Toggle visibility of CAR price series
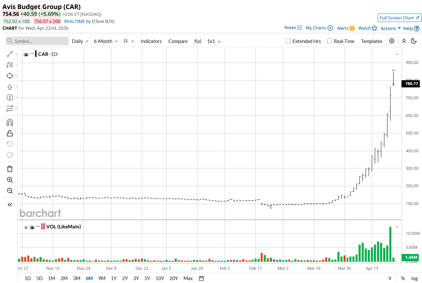Image resolution: width=422 pixels, height=283 pixels. (26, 55)
